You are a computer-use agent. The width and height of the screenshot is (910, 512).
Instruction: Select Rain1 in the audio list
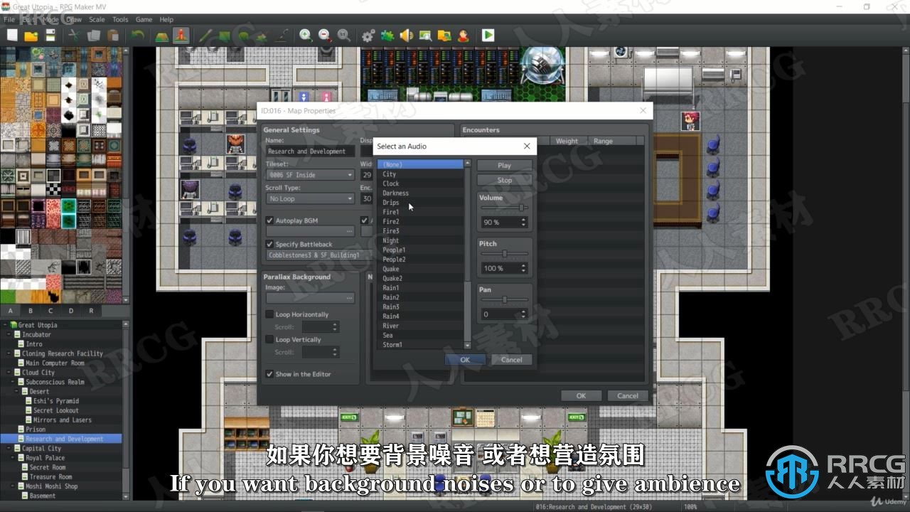[x=420, y=288]
